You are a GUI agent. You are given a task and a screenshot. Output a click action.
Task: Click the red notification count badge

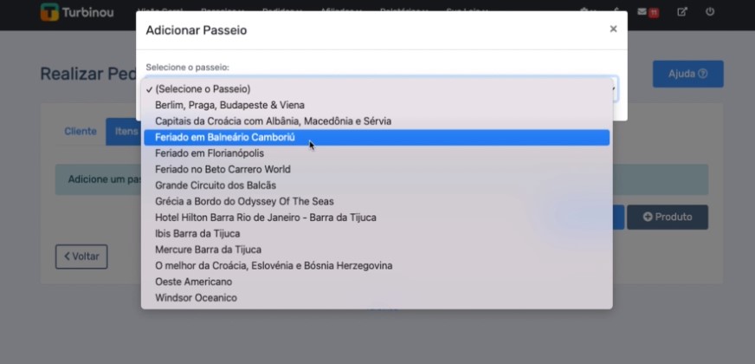[x=654, y=14]
